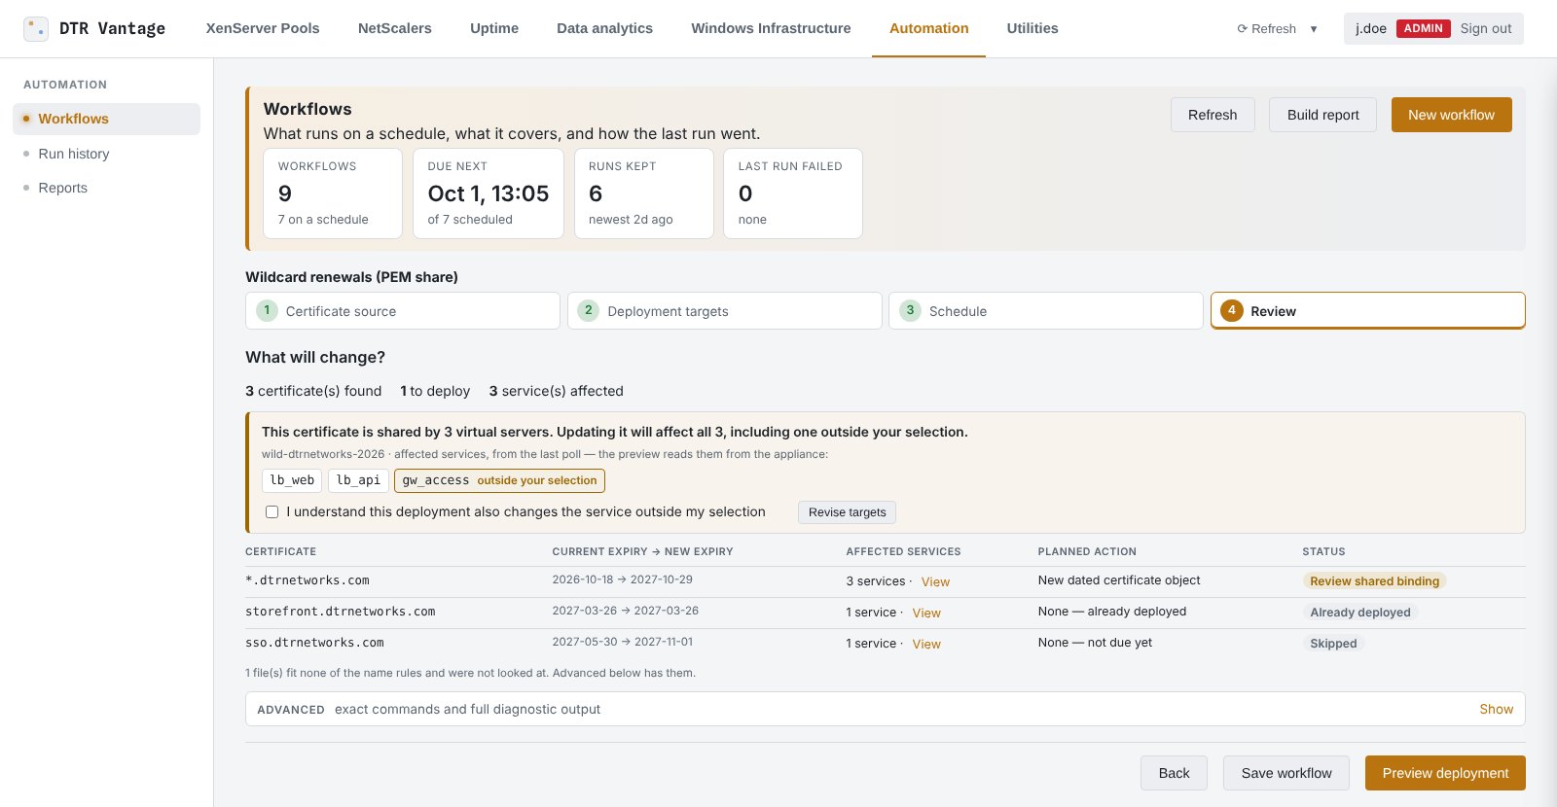The width and height of the screenshot is (1557, 807).
Task: Tick the 'I understand this deployment' checkbox
Action: coord(272,512)
